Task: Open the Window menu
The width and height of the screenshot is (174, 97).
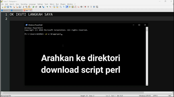Action: pyautogui.click(x=70, y=4)
